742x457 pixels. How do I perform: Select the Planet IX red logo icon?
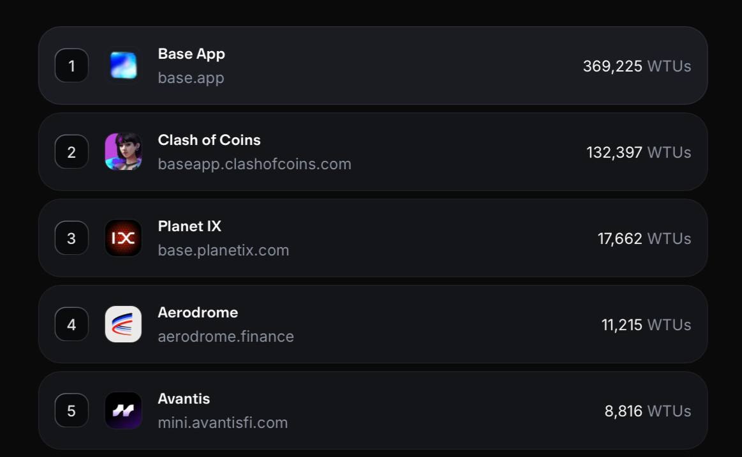(123, 237)
